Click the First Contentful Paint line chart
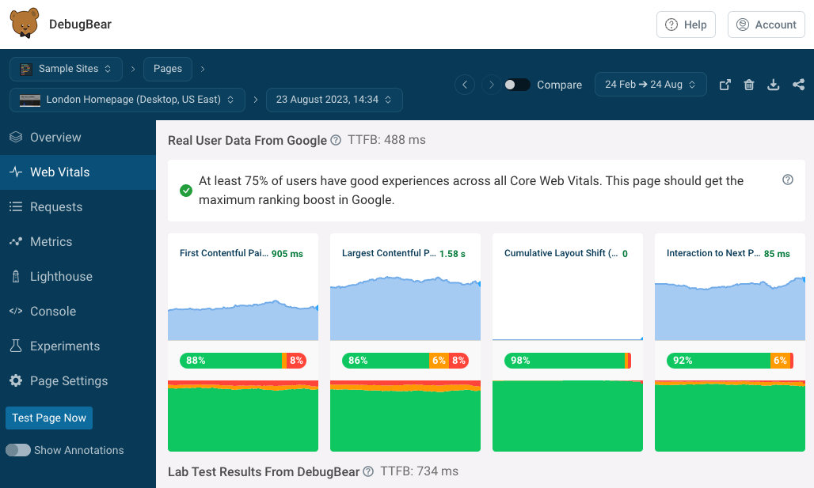The image size is (814, 488). click(x=243, y=320)
